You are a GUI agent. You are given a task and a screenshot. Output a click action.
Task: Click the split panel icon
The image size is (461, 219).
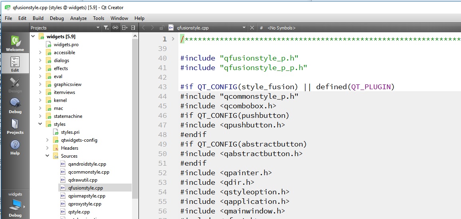pyautogui.click(x=125, y=28)
